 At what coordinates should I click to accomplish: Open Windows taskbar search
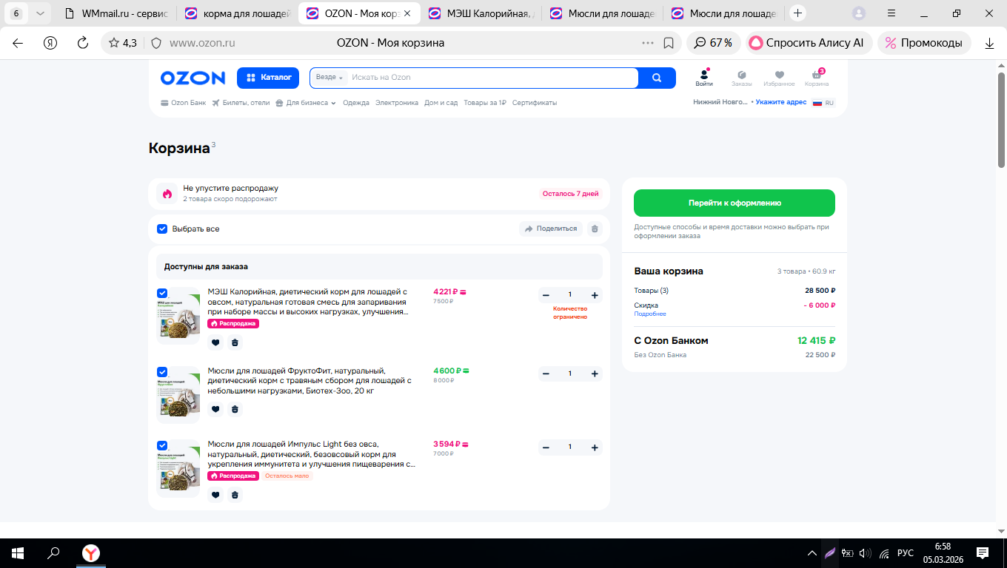[x=53, y=553]
